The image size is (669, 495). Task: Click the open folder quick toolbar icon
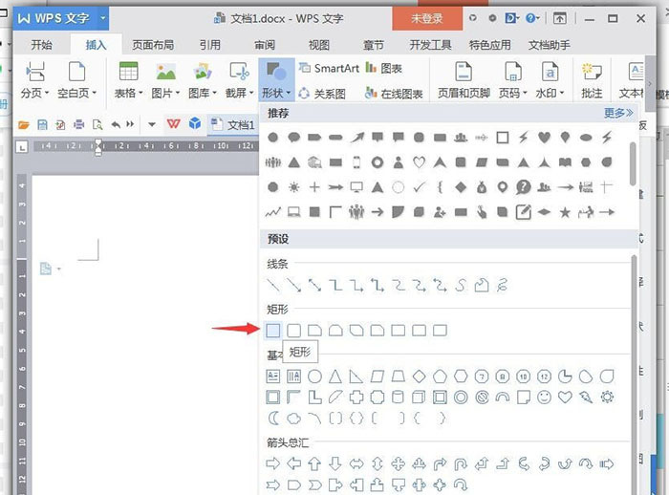pyautogui.click(x=24, y=124)
